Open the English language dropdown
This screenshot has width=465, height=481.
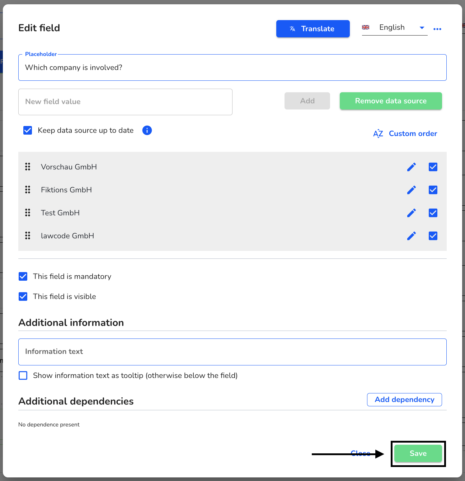tap(395, 28)
